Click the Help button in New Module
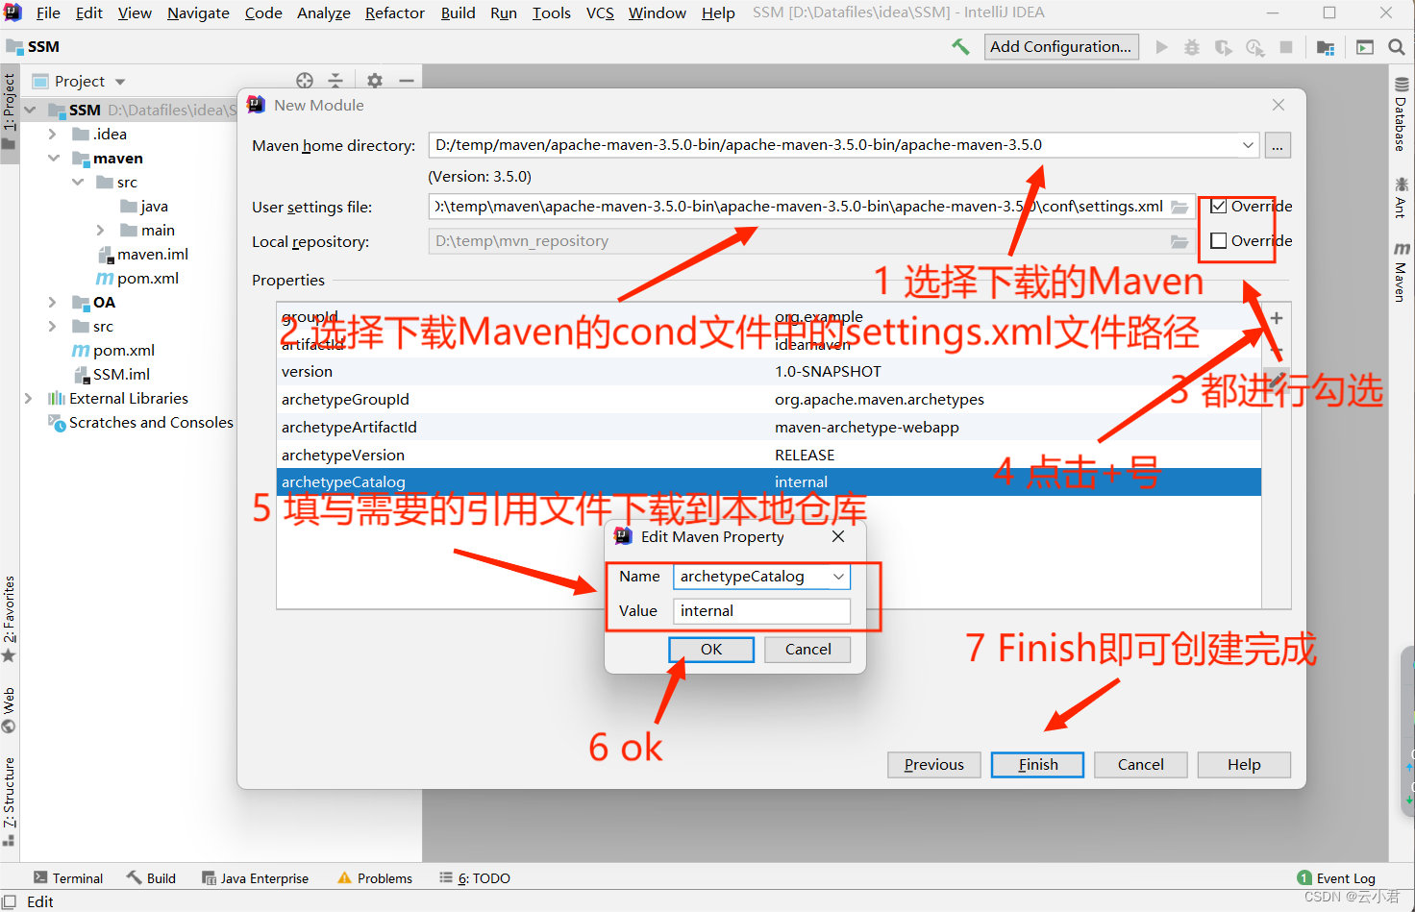1415x912 pixels. coord(1244,765)
